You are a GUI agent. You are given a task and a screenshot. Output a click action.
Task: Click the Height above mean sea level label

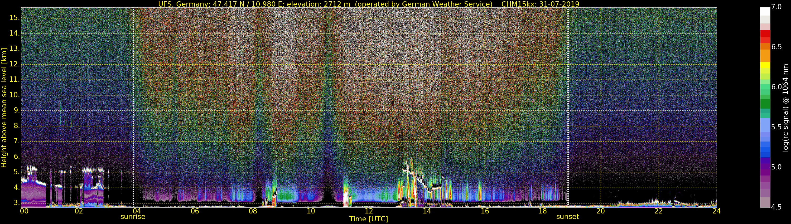point(4,108)
